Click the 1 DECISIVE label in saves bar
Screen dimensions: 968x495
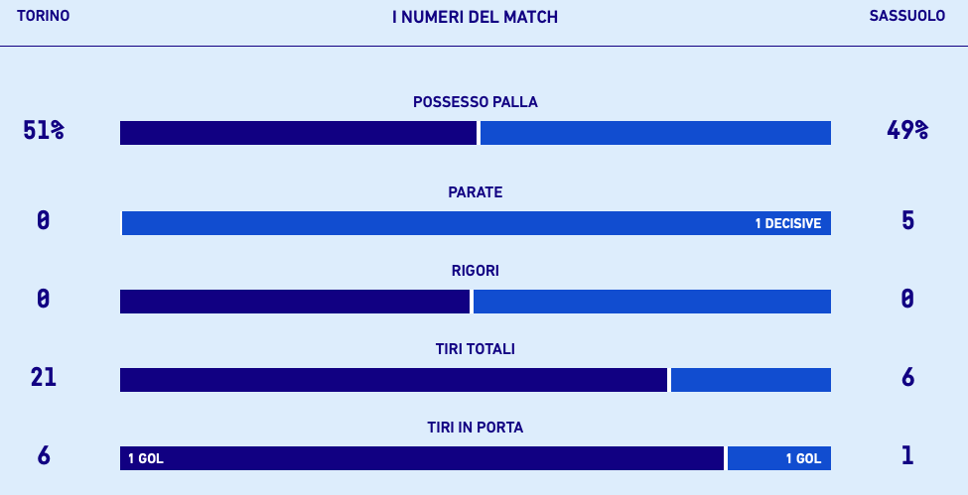pos(787,224)
